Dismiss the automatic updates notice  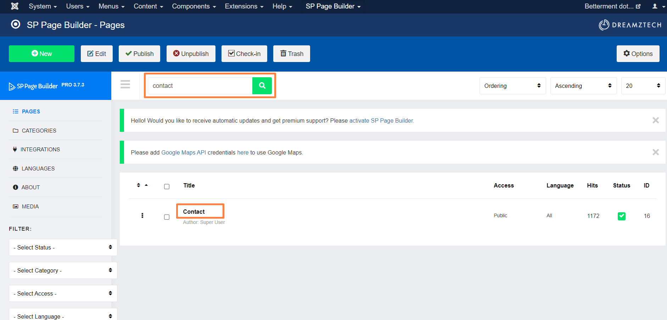click(656, 120)
